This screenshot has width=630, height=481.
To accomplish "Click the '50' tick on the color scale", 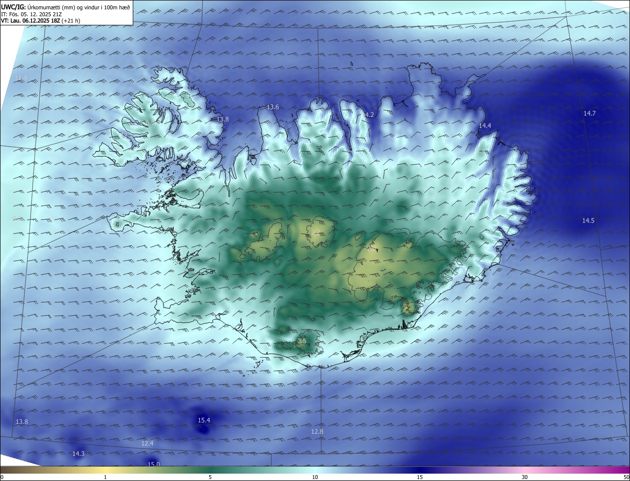I will pyautogui.click(x=626, y=477).
